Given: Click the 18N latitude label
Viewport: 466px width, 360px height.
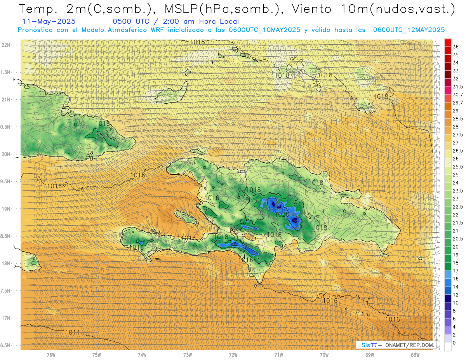Looking at the screenshot, I should pos(6,263).
